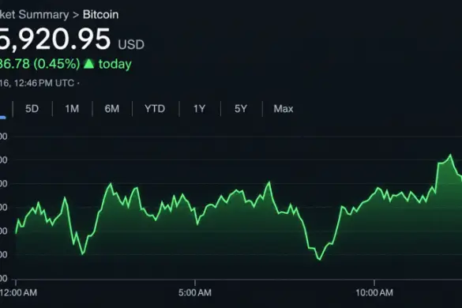462x308 pixels.
Task: Click the green up-triangle price indicator
Action: 88,64
